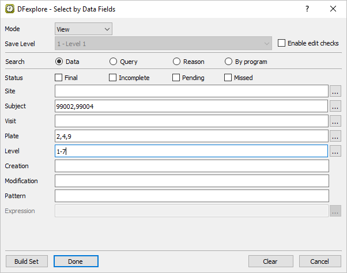Check the Final status checkbox
The image size is (347, 273).
59,78
